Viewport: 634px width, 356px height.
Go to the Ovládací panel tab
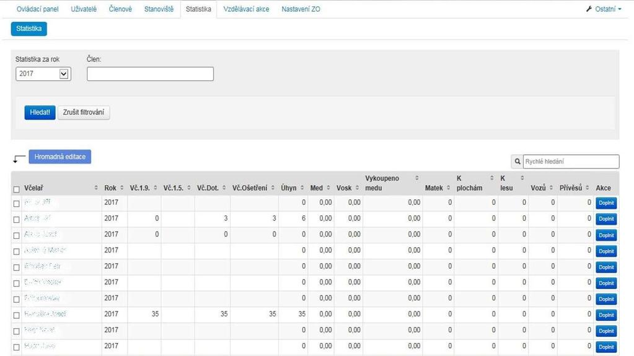click(x=38, y=9)
